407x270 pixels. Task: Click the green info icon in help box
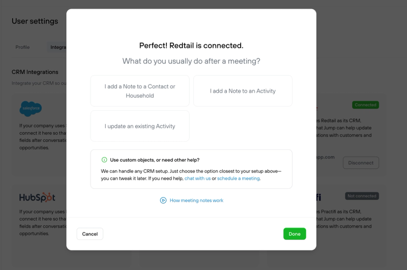(104, 160)
